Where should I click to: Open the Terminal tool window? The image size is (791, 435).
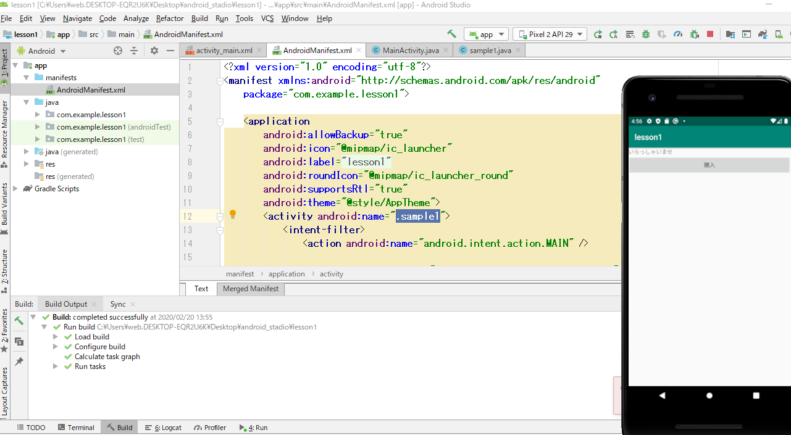click(76, 428)
